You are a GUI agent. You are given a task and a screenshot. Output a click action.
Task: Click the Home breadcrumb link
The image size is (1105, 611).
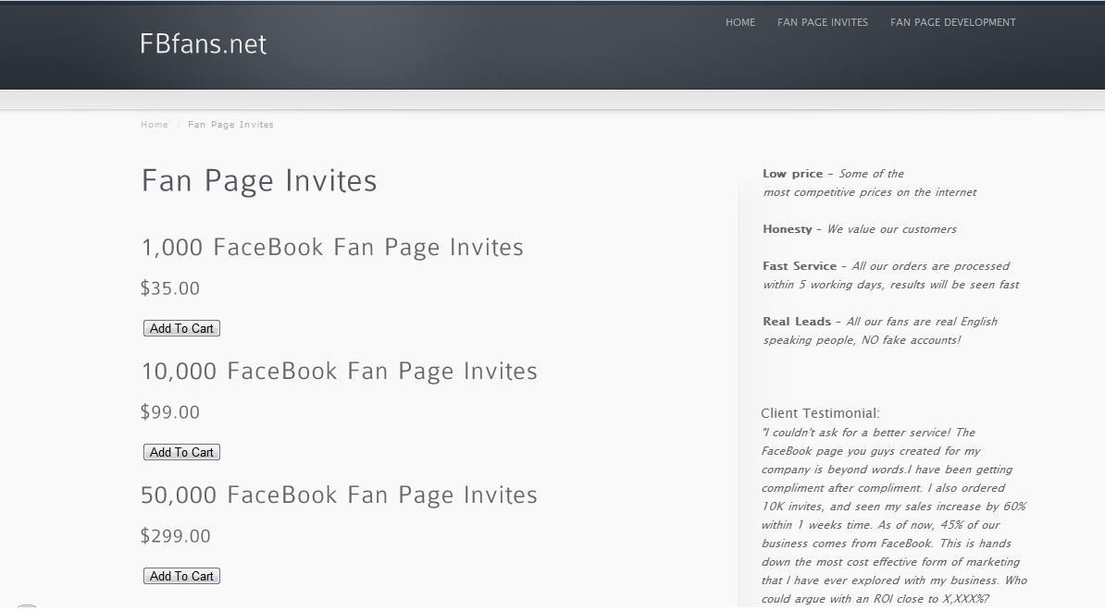point(155,125)
